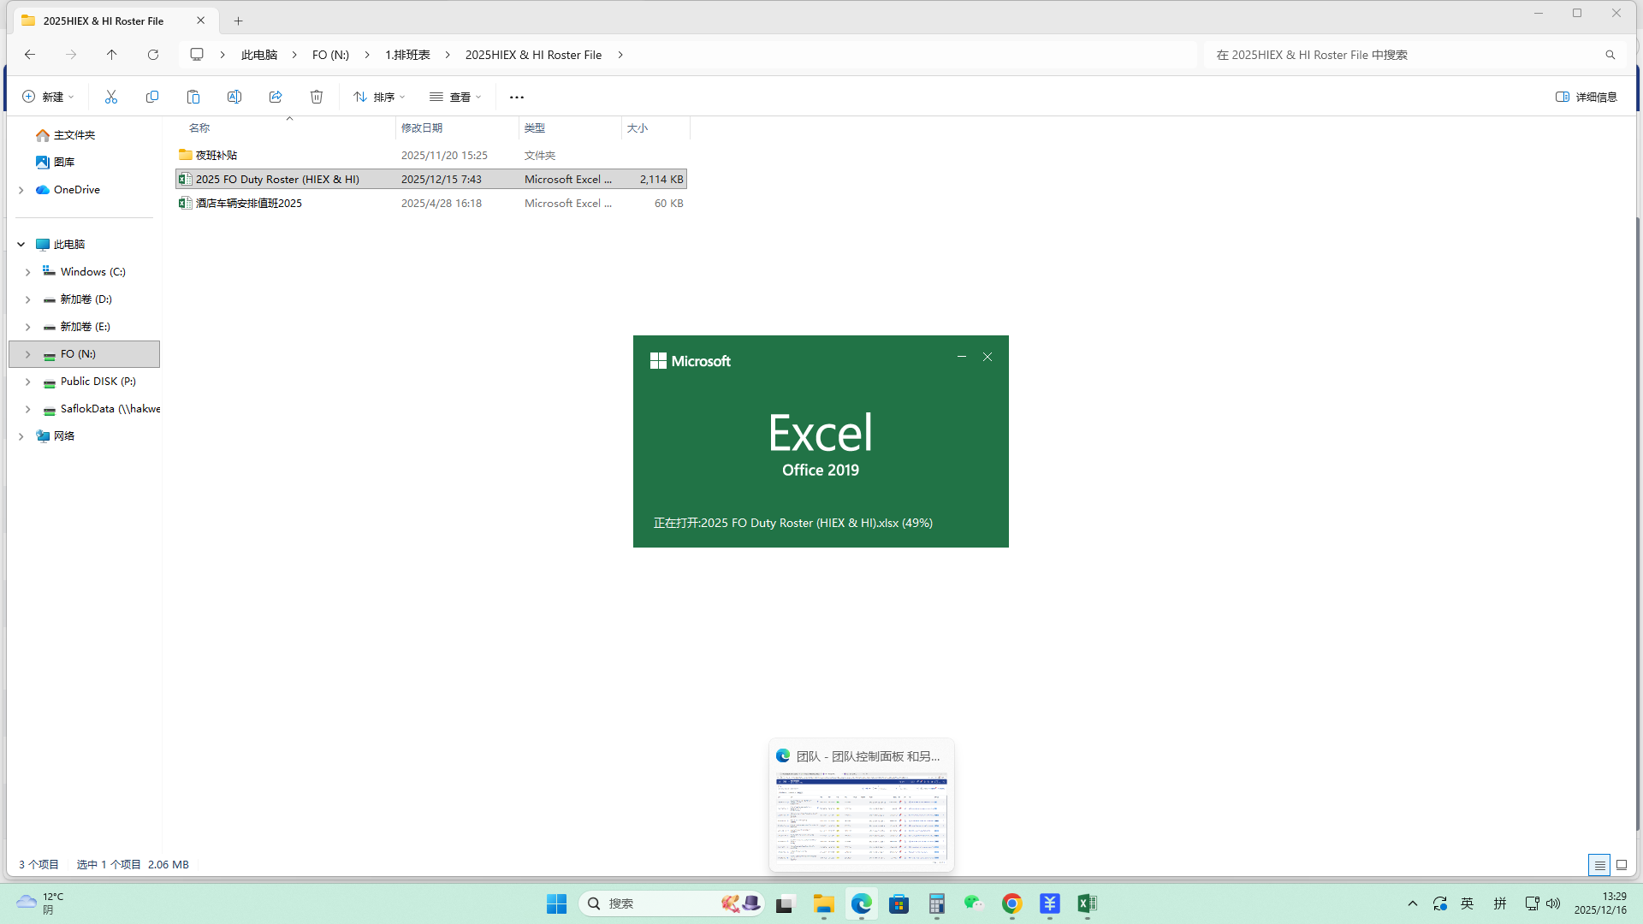The image size is (1643, 924).
Task: Click the Copy icon in toolbar
Action: coord(152,97)
